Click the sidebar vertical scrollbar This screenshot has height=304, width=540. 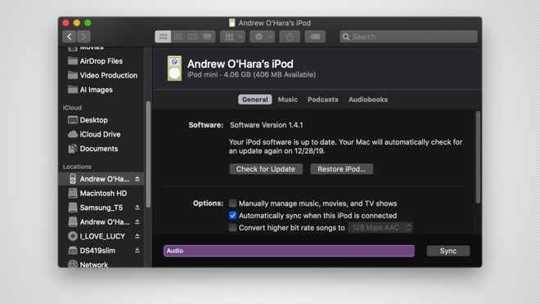pyautogui.click(x=148, y=154)
